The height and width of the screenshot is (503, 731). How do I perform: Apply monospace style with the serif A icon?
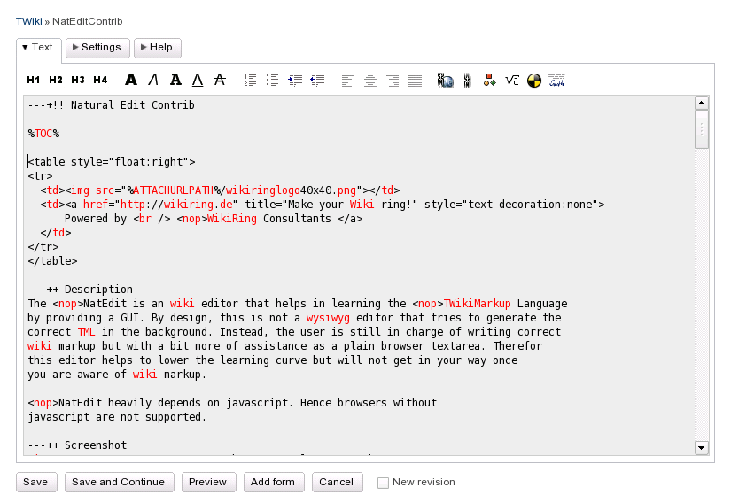click(175, 80)
